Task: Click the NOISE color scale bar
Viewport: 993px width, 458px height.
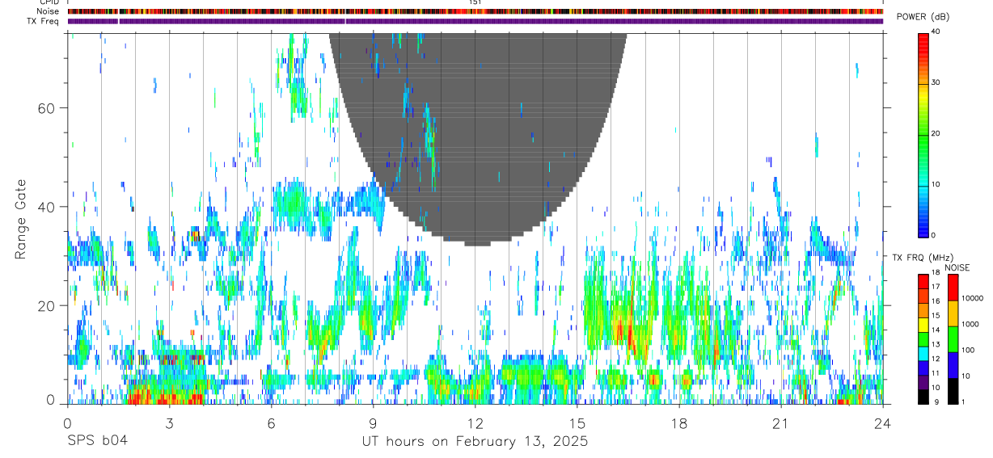Action: [953, 339]
